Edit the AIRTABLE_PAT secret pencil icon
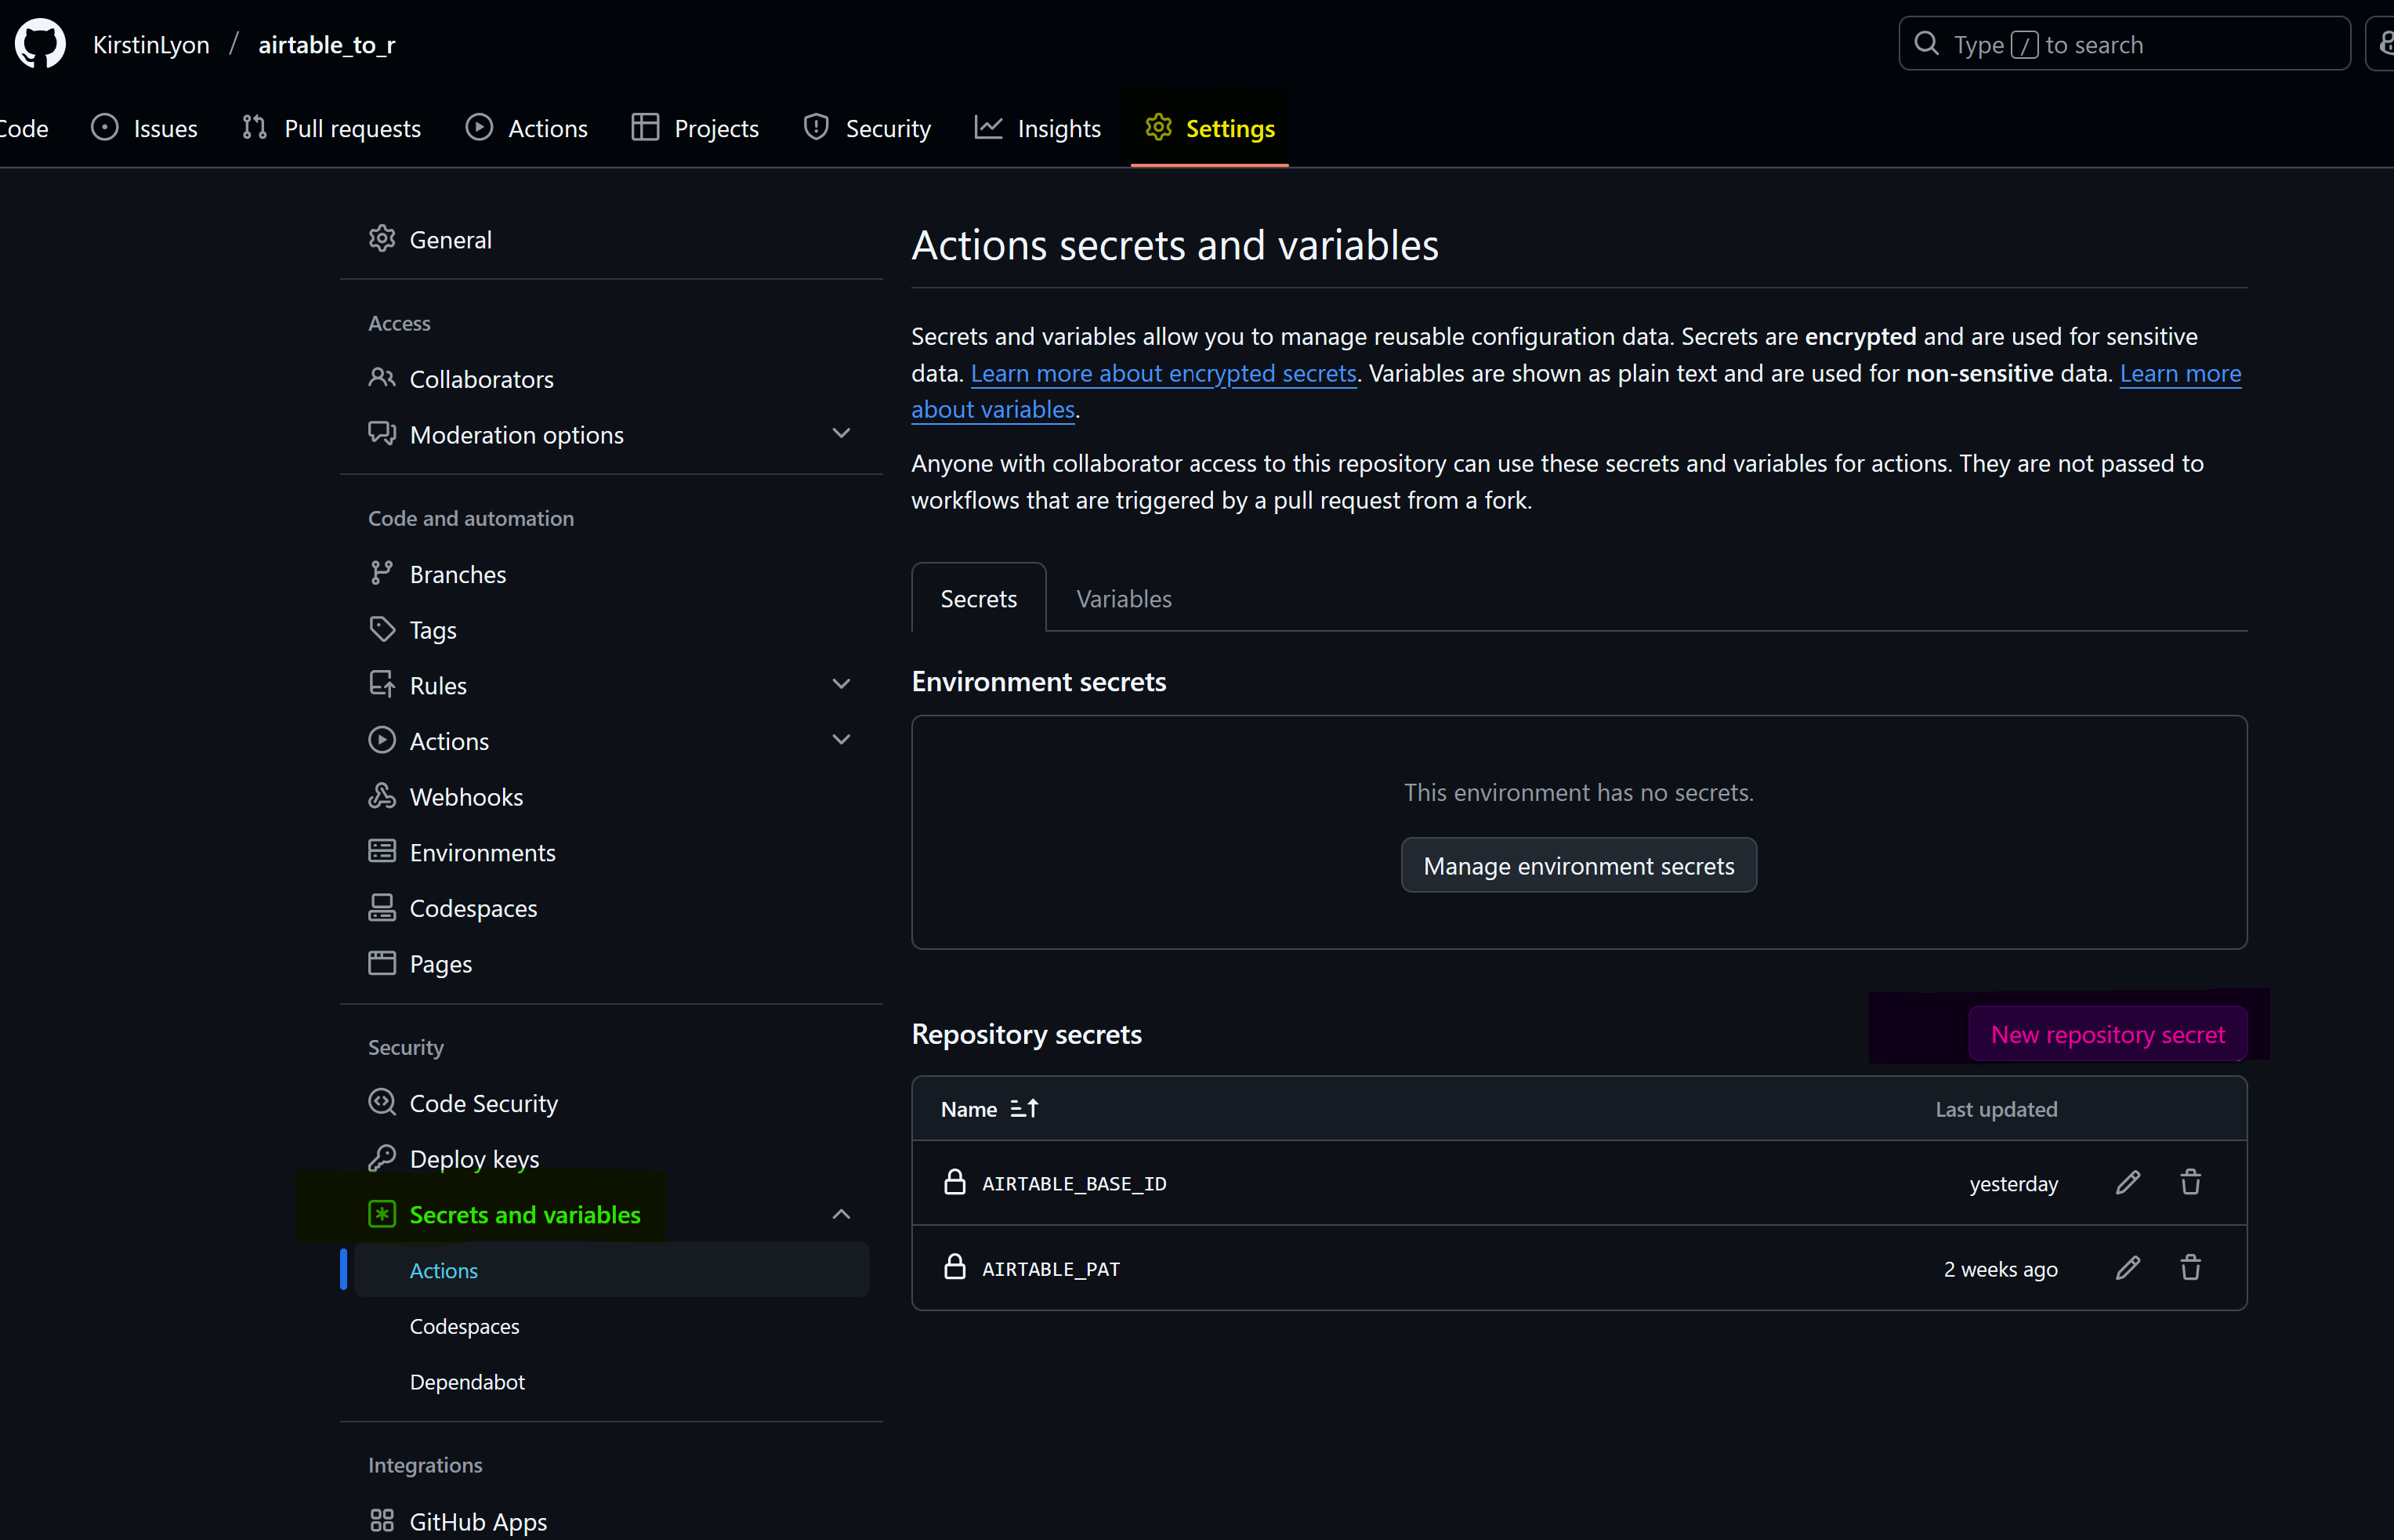Viewport: 2394px width, 1540px height. click(2127, 1268)
